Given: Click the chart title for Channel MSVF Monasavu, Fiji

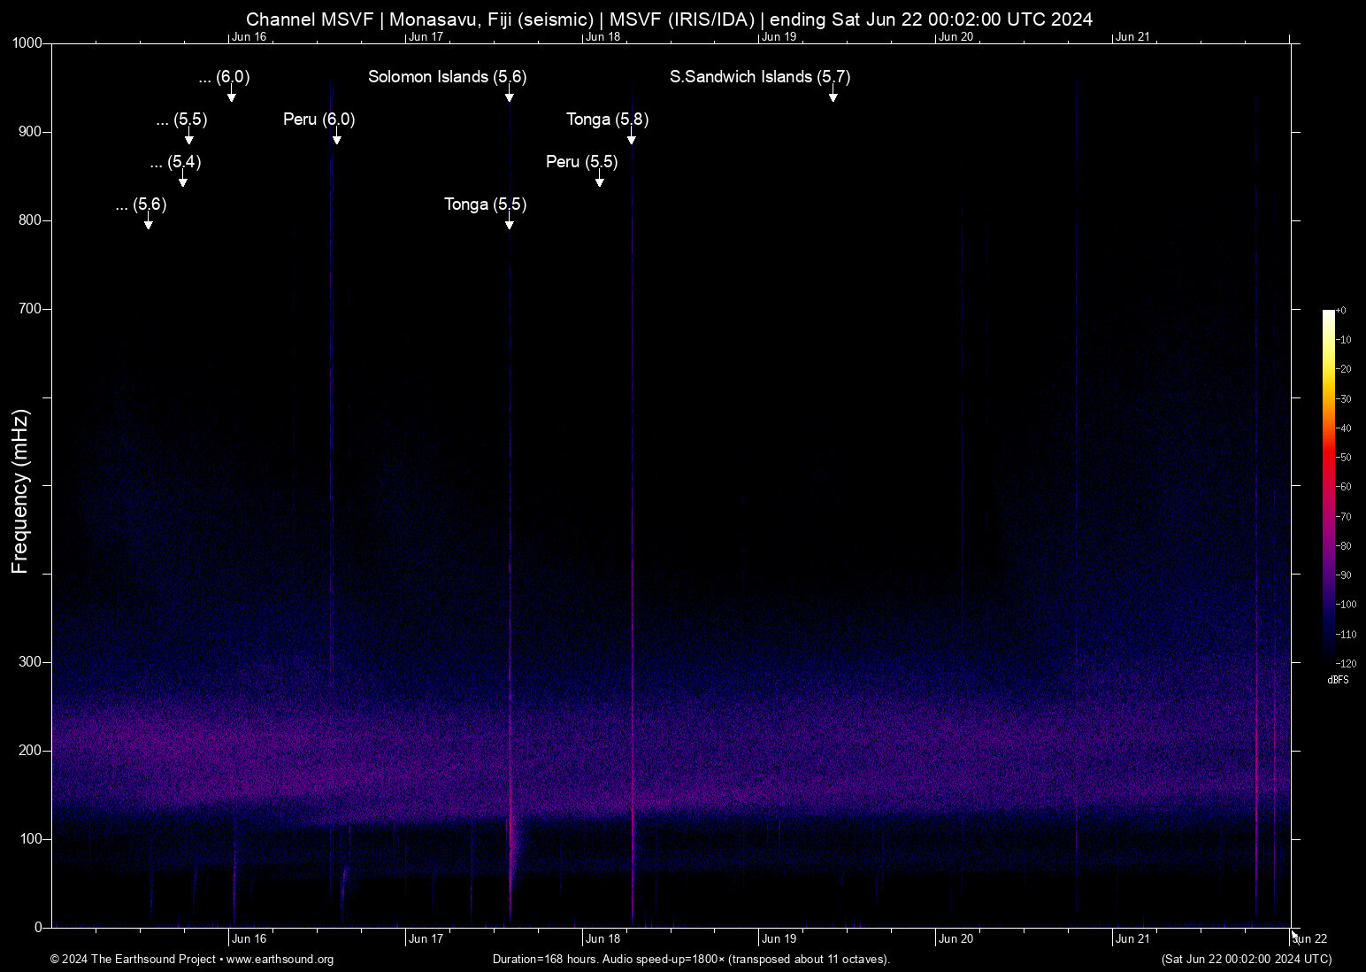Looking at the screenshot, I should [x=669, y=19].
